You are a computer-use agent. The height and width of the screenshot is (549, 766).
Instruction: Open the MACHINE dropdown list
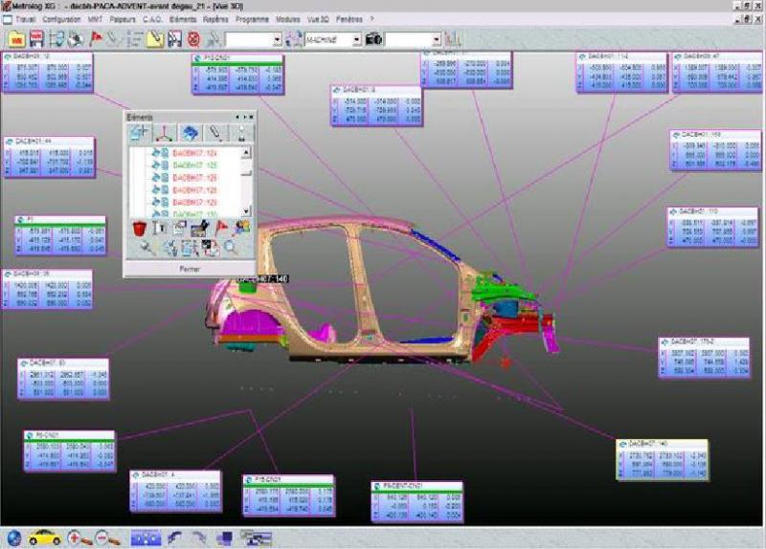tap(356, 39)
